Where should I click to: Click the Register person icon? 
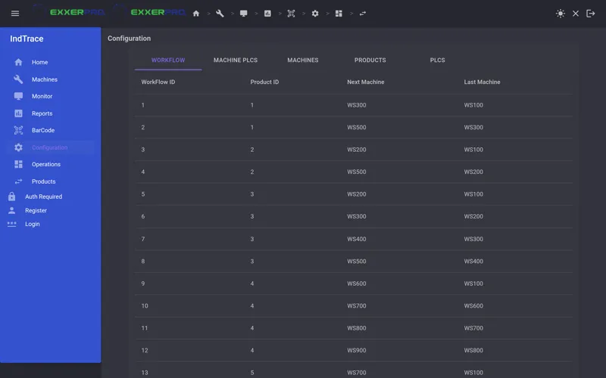tap(11, 210)
